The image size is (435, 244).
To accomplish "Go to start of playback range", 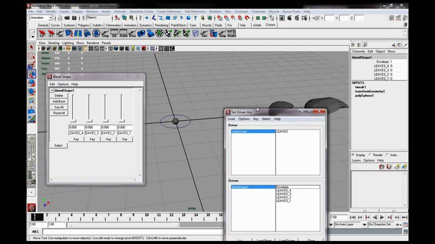I will [x=352, y=217].
